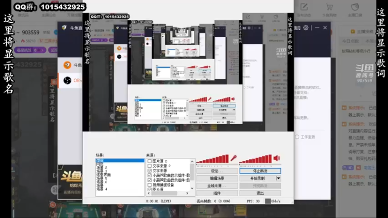Enable the 视频捕捉设备 source checkbox

coord(149,185)
